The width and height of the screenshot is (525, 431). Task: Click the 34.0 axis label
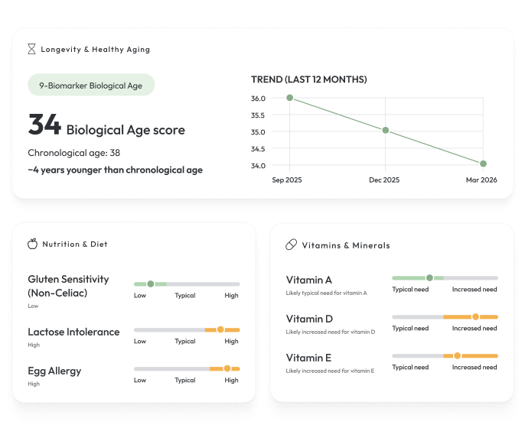[258, 166]
